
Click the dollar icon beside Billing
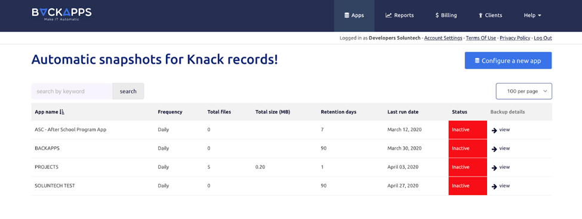[x=437, y=16]
